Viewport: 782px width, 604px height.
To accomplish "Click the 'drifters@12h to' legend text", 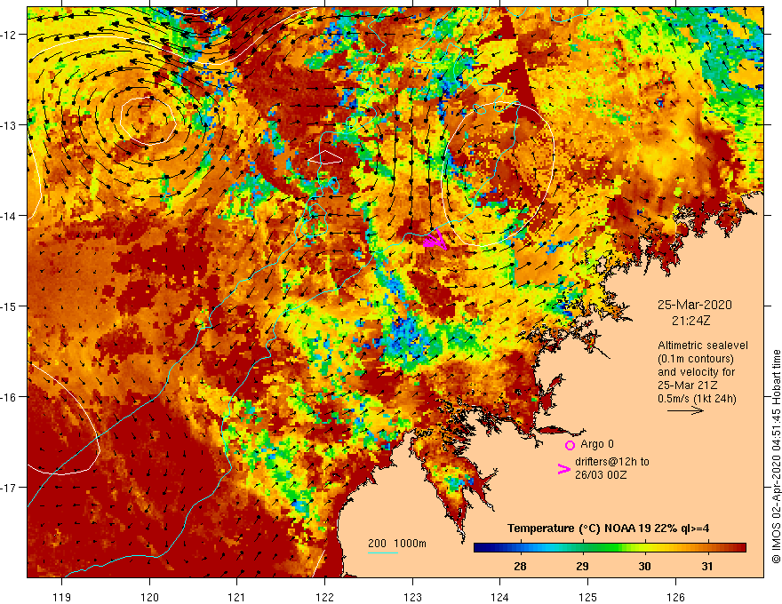I will click(x=612, y=462).
